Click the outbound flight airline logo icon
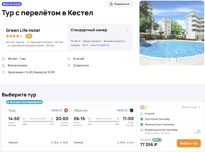The height and width of the screenshot is (152, 205). 66,110
